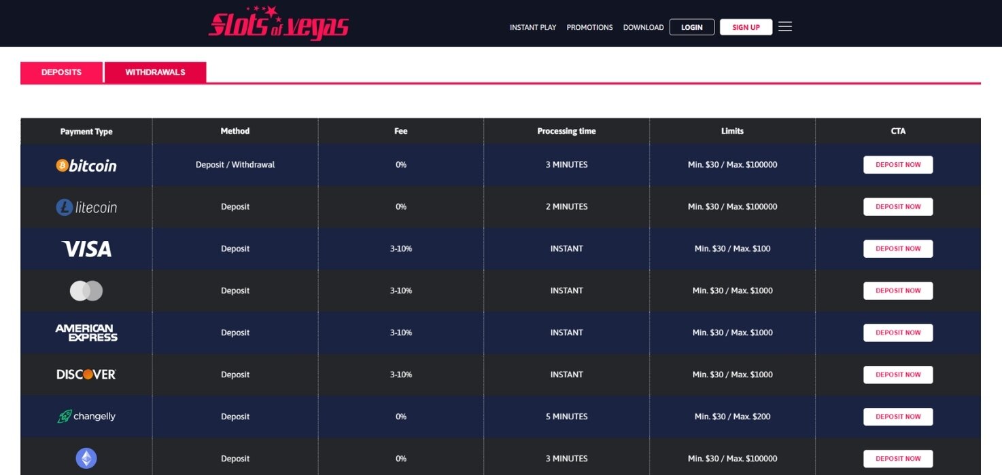
Task: Click the Login button
Action: click(x=692, y=27)
